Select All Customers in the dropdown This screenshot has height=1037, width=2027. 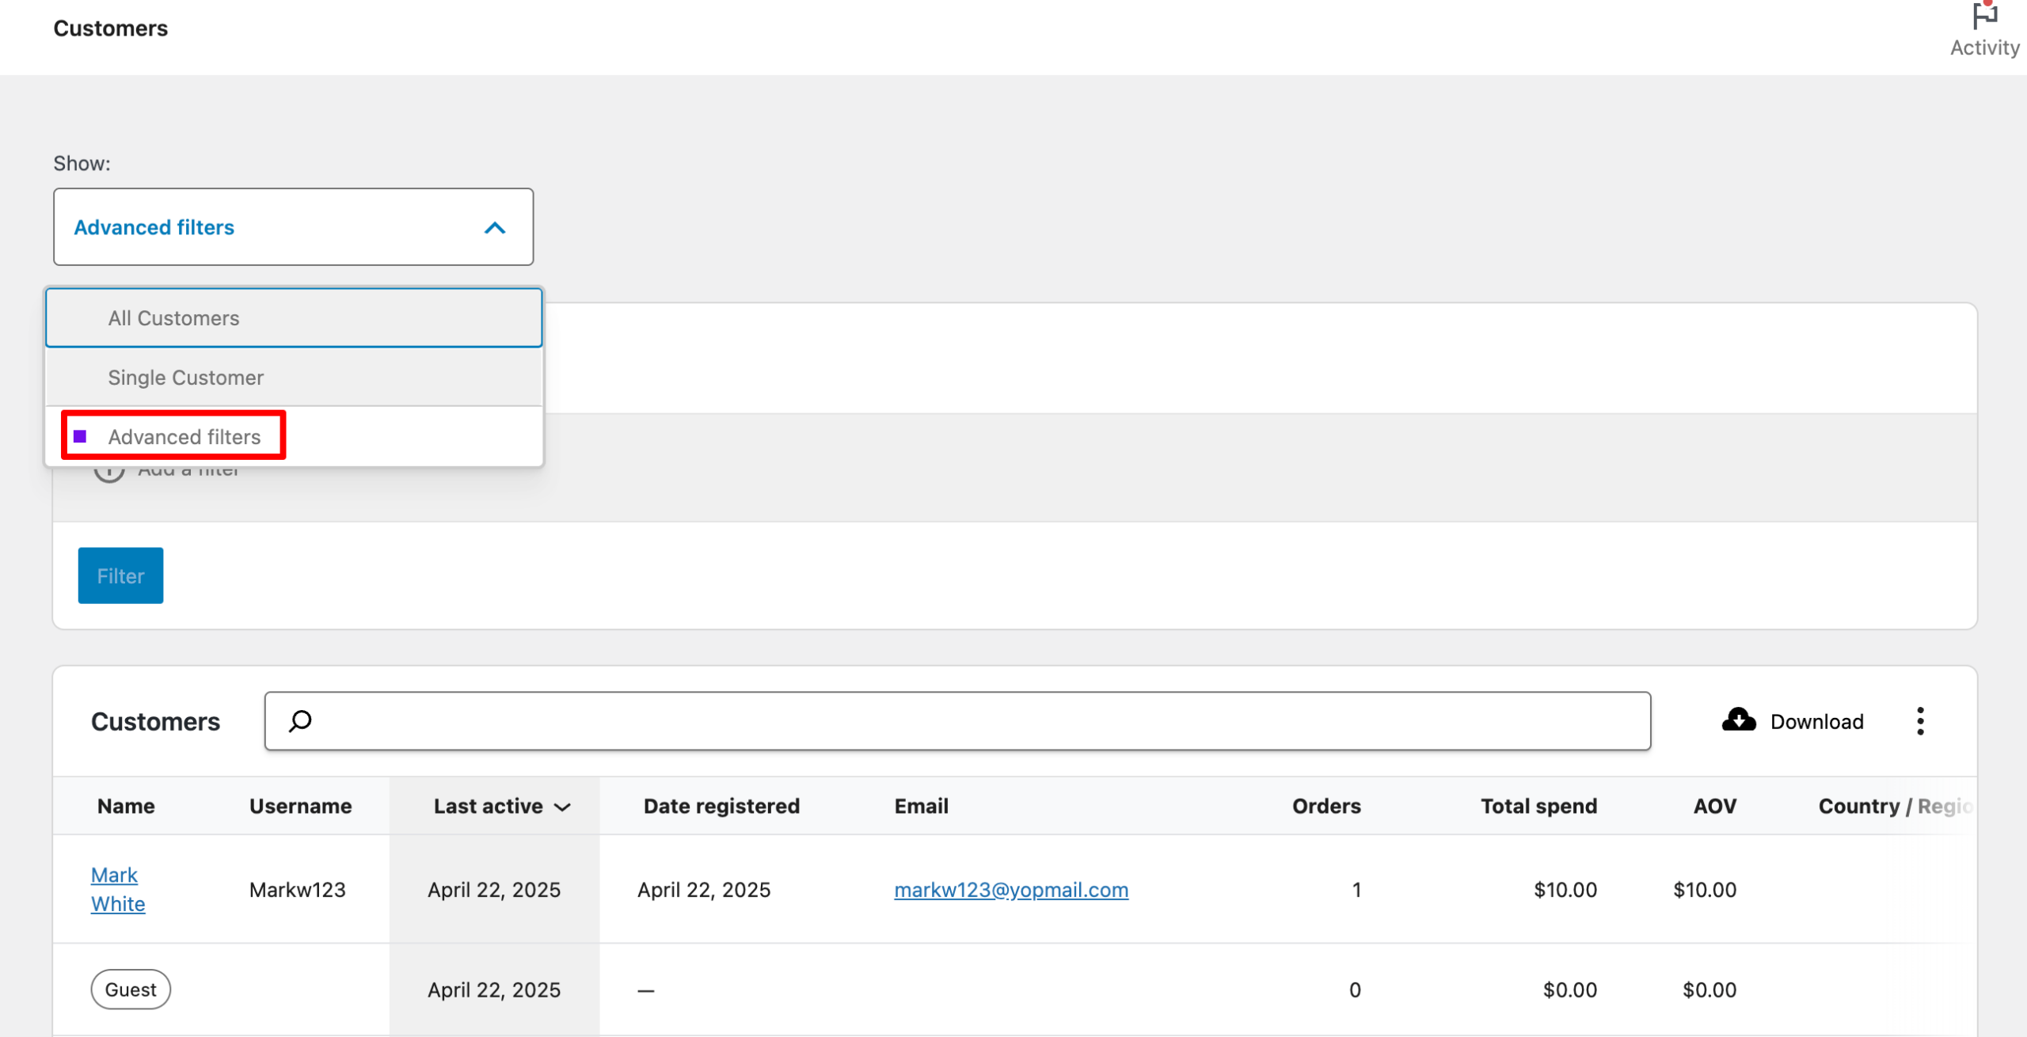(294, 318)
